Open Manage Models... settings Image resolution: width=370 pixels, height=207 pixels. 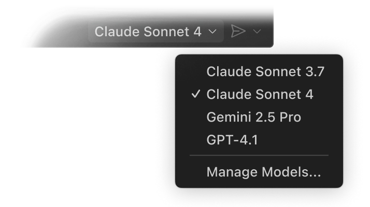pyautogui.click(x=263, y=172)
